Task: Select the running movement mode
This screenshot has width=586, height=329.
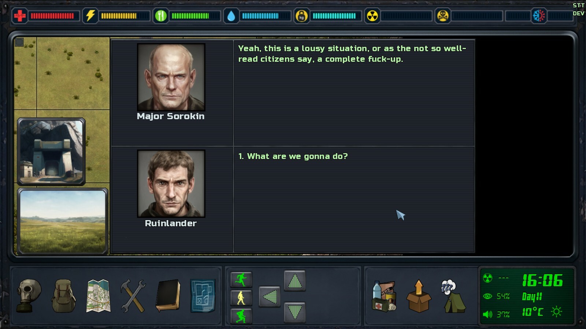Action: click(241, 280)
